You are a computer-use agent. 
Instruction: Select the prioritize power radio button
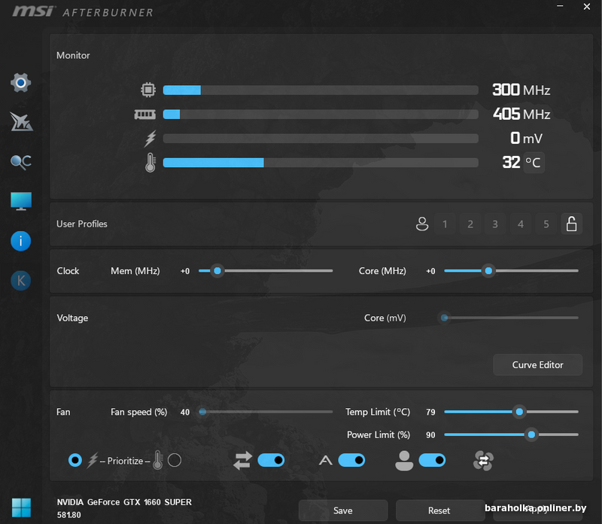pyautogui.click(x=75, y=460)
